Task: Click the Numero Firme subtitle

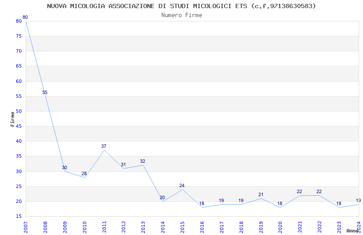Action: (x=182, y=15)
